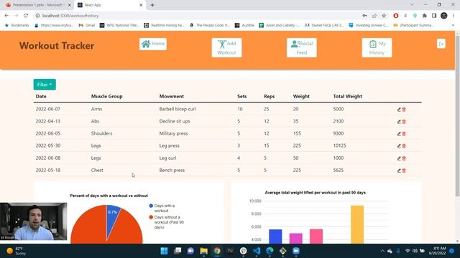Delete the Decline sit ups entry
460x258 pixels.
(x=404, y=122)
